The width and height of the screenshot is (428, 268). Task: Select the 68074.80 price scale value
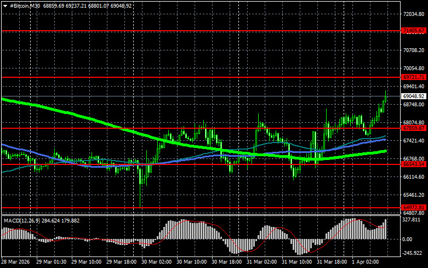coord(414,123)
